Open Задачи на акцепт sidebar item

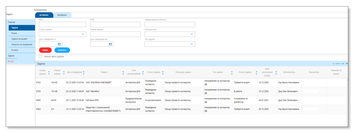[22, 39]
